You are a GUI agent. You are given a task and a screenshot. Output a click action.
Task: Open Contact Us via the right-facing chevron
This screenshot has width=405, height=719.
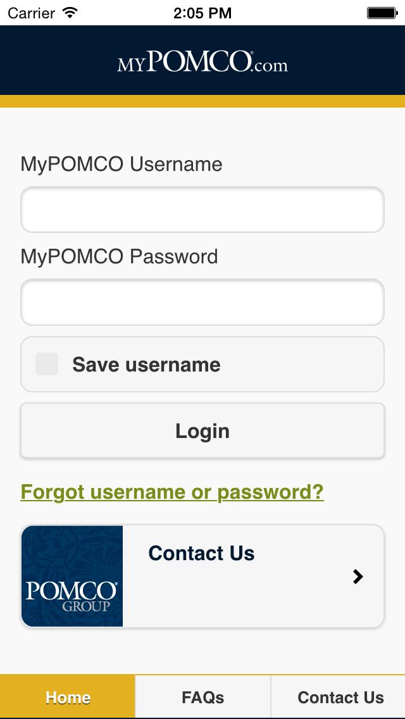coord(358,576)
